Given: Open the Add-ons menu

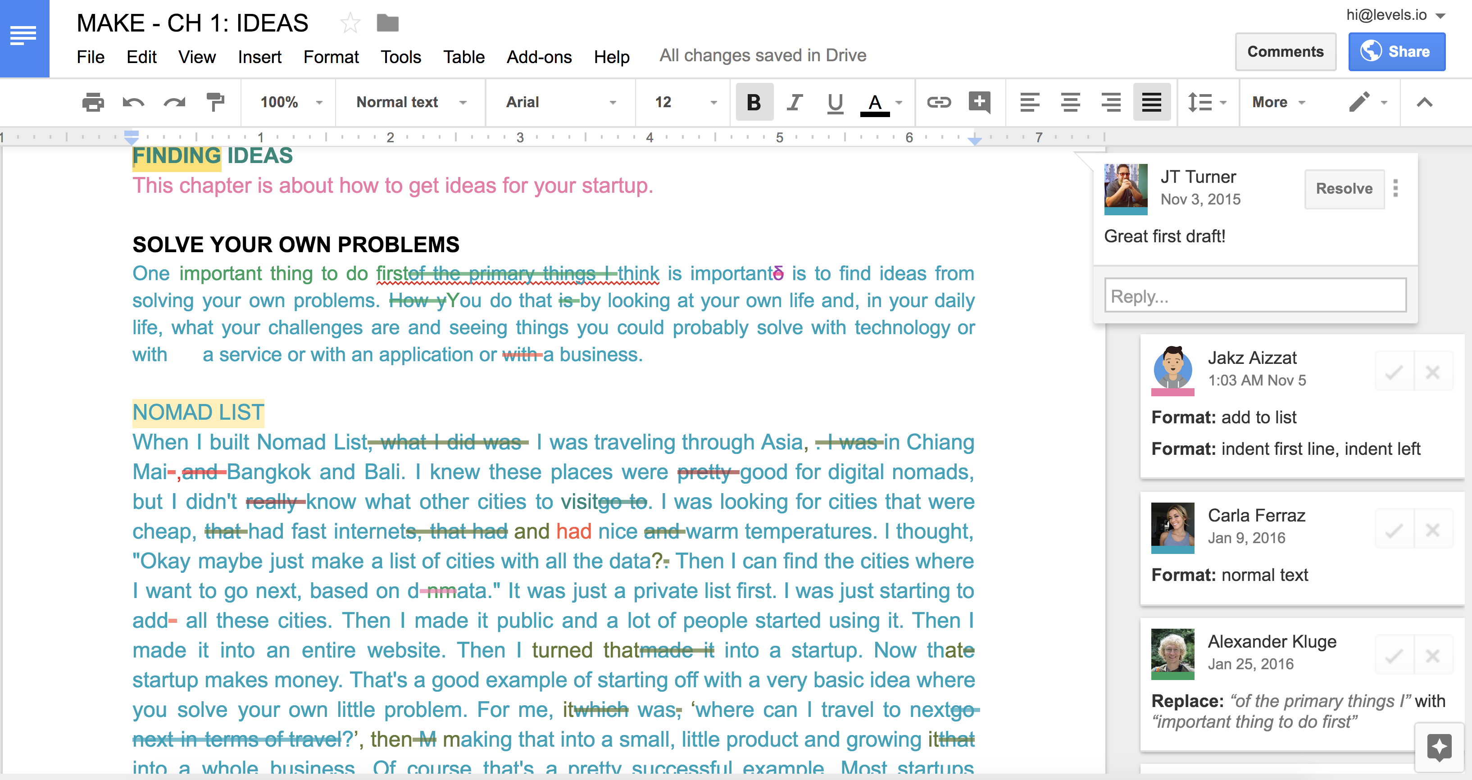Looking at the screenshot, I should click(538, 57).
